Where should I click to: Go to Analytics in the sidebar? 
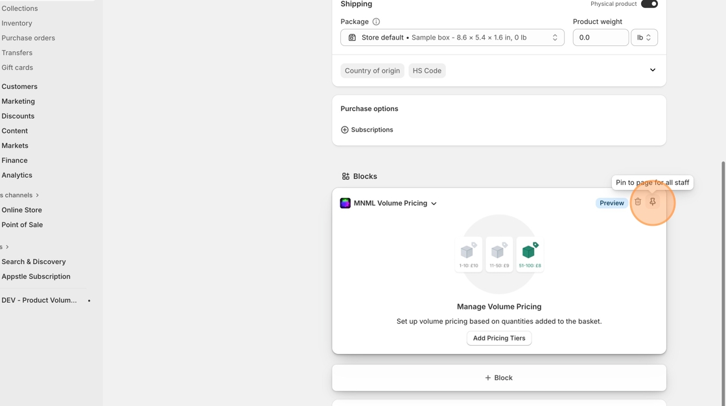pyautogui.click(x=17, y=175)
